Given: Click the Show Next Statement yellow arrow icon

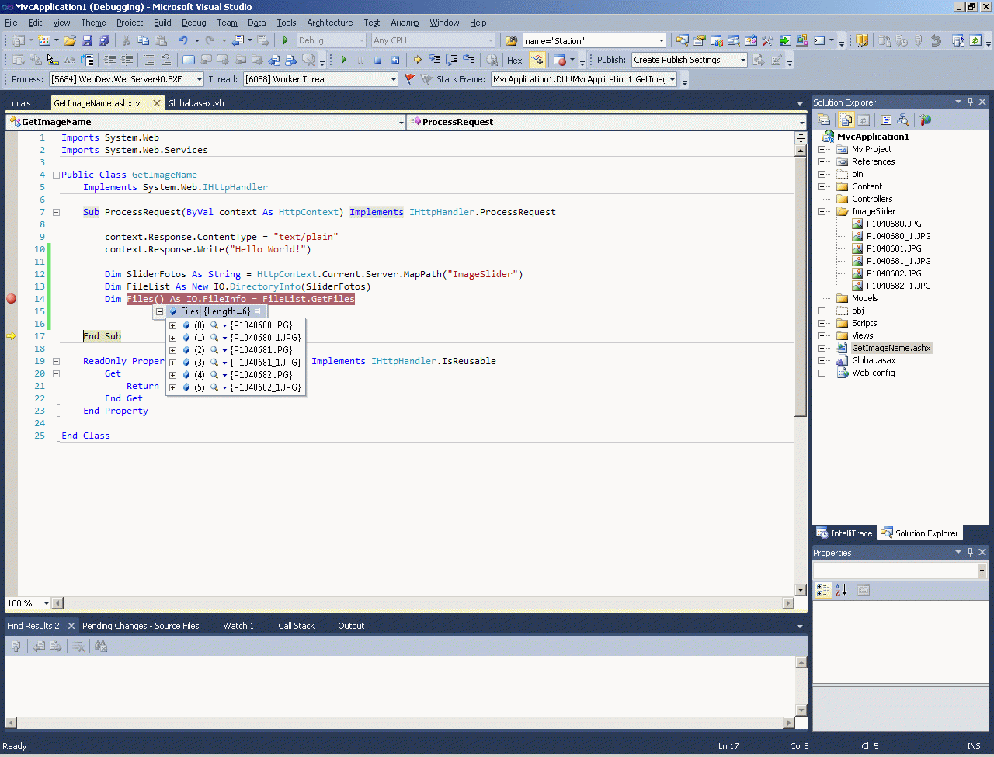Looking at the screenshot, I should point(417,60).
